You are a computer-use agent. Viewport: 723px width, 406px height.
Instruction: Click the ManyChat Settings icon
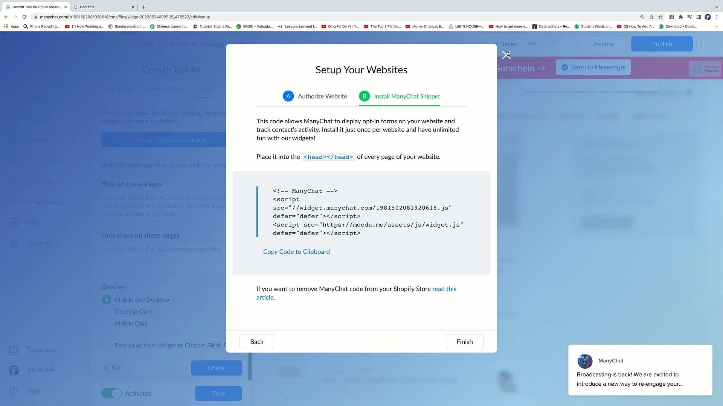pos(14,243)
